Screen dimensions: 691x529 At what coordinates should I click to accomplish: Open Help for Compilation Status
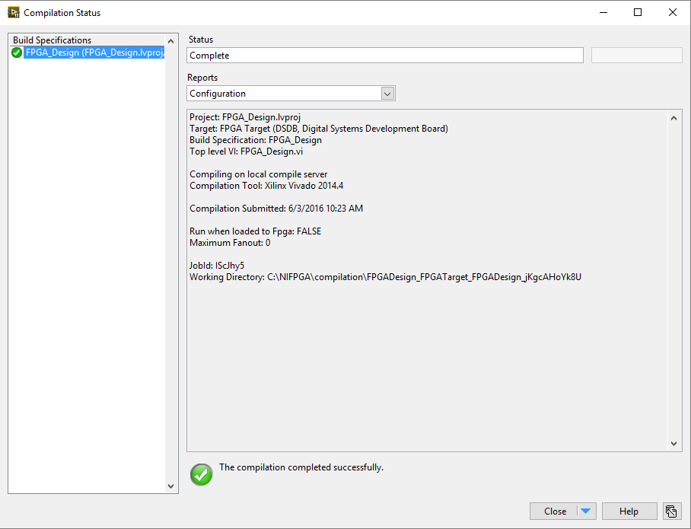click(629, 511)
